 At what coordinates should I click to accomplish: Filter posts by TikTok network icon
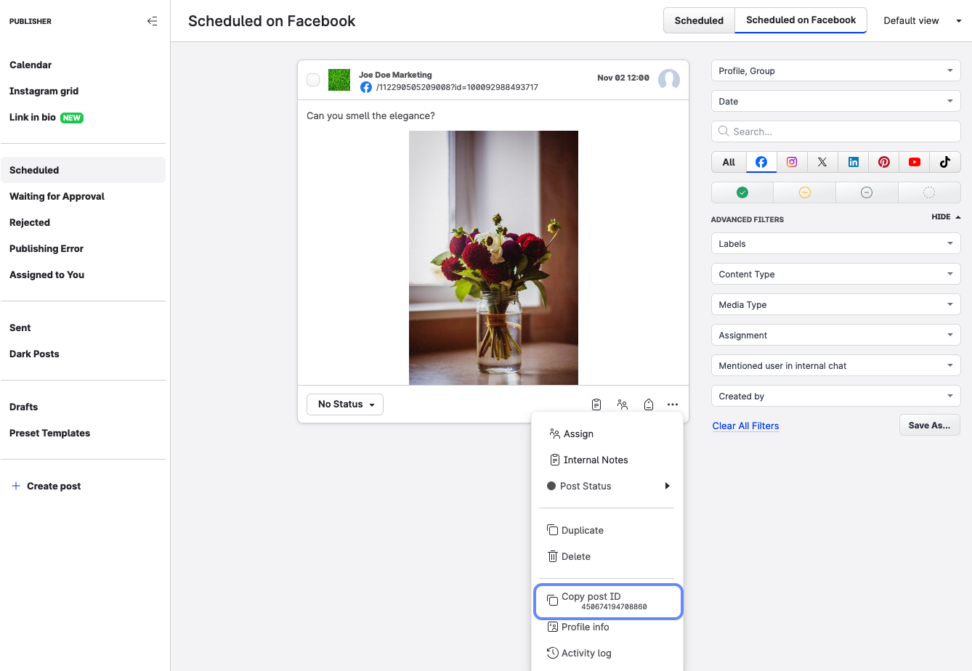tap(944, 162)
